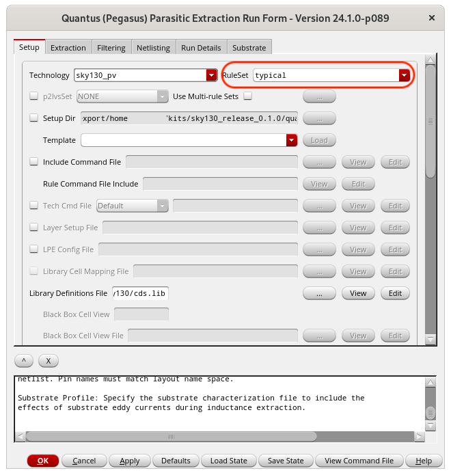Click the X button below the form

pyautogui.click(x=48, y=360)
